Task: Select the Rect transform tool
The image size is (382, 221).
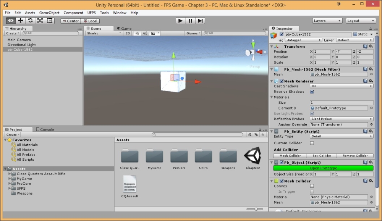Action: (49, 21)
